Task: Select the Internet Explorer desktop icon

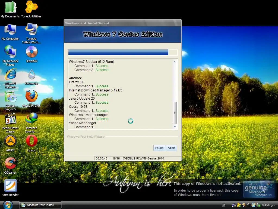Action: coord(10,78)
